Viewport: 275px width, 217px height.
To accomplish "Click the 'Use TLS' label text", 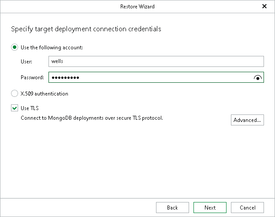I will tap(30, 108).
